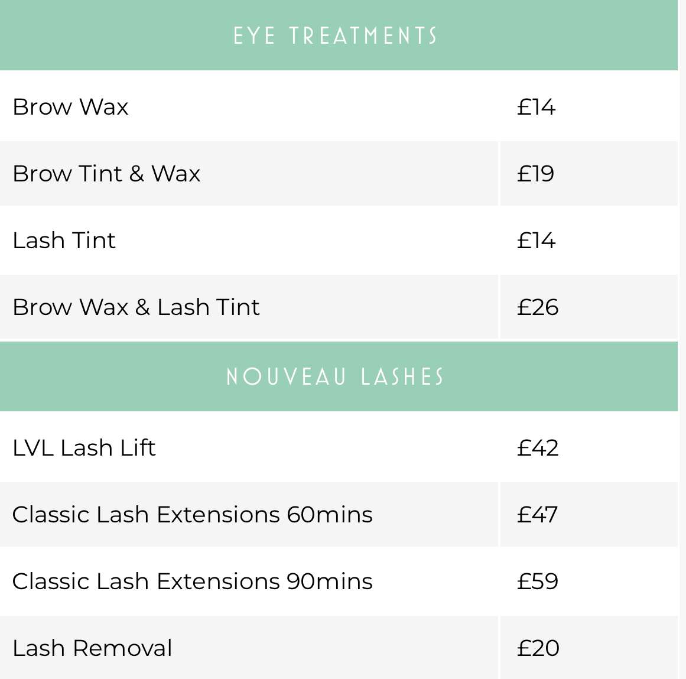
Task: Select the Lash Tint treatment name
Action: (x=64, y=240)
